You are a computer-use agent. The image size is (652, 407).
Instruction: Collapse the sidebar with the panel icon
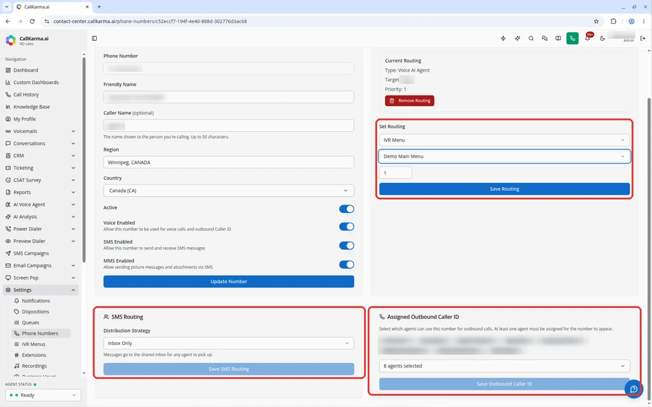[94, 38]
